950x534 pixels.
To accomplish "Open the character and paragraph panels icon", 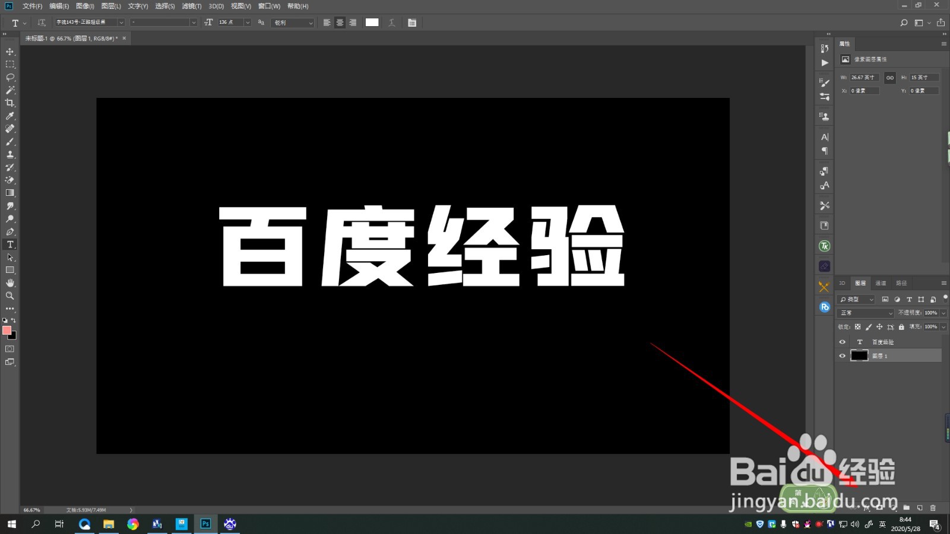I will (412, 23).
